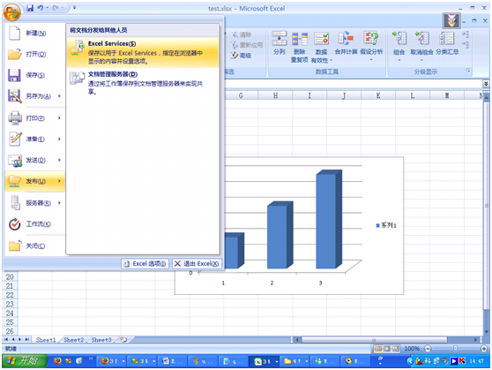Image resolution: width=492 pixels, height=370 pixels.
Task: Click the Undo icon in Quick Access toolbar
Action: [41, 8]
